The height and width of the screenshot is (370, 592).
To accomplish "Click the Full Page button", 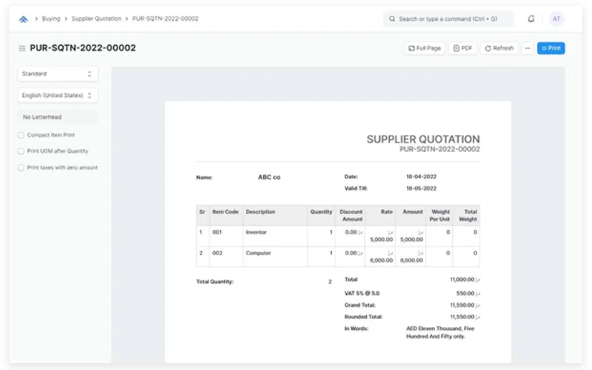I will coord(425,48).
